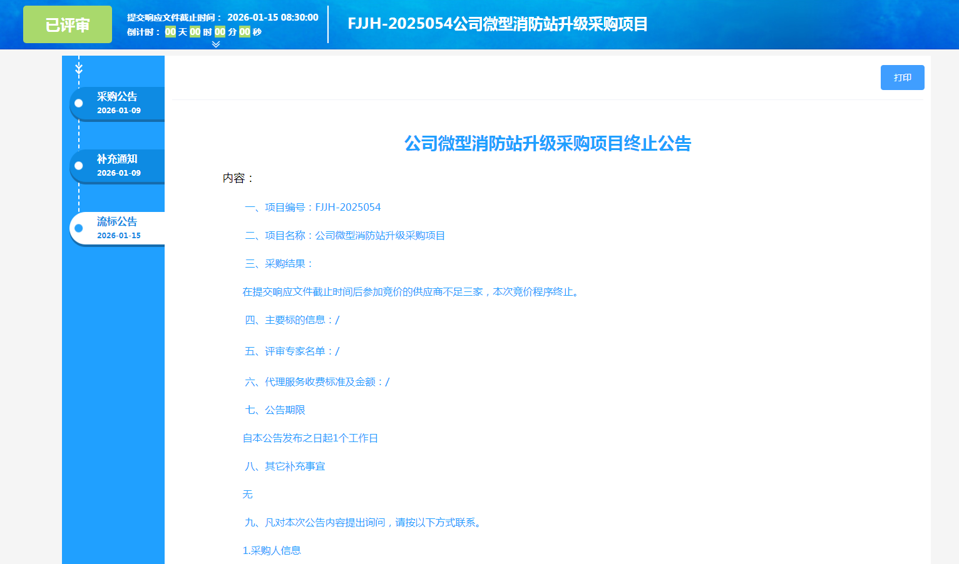The image size is (959, 564).
Task: Click the green 已评审 status button
Action: pyautogui.click(x=68, y=24)
